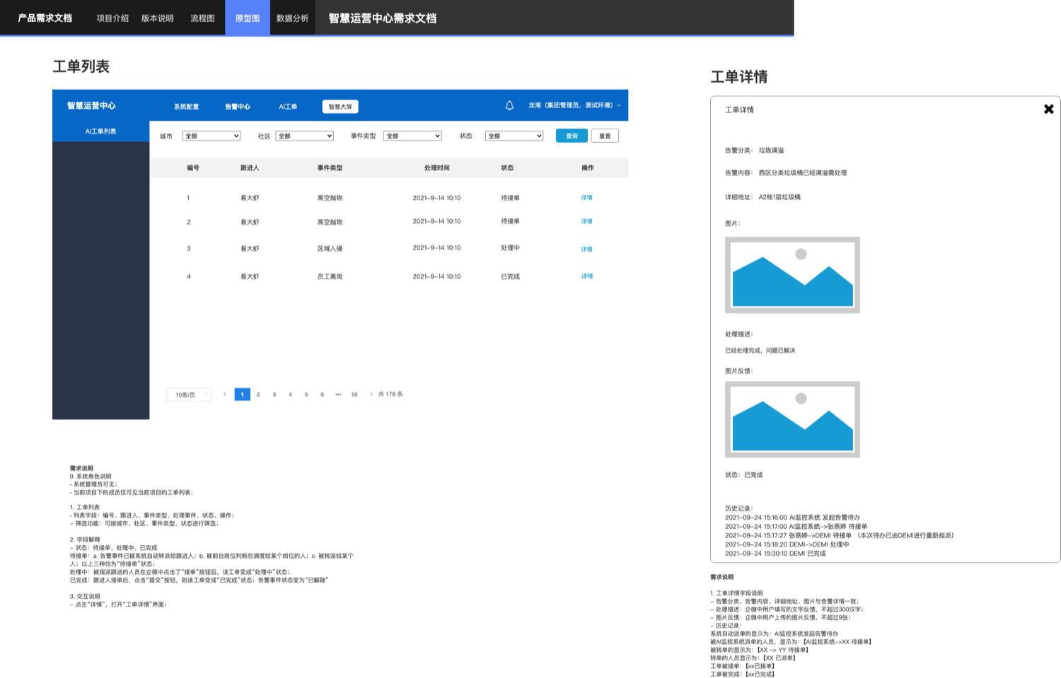Open the 社区 dropdown filter
This screenshot has height=678, width=1061.
coord(304,136)
